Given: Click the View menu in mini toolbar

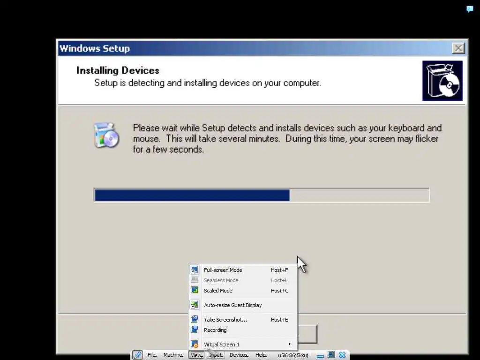Looking at the screenshot, I should coord(196,355).
